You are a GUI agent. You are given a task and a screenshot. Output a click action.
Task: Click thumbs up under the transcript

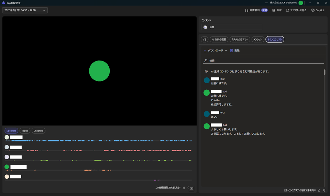click(x=319, y=190)
